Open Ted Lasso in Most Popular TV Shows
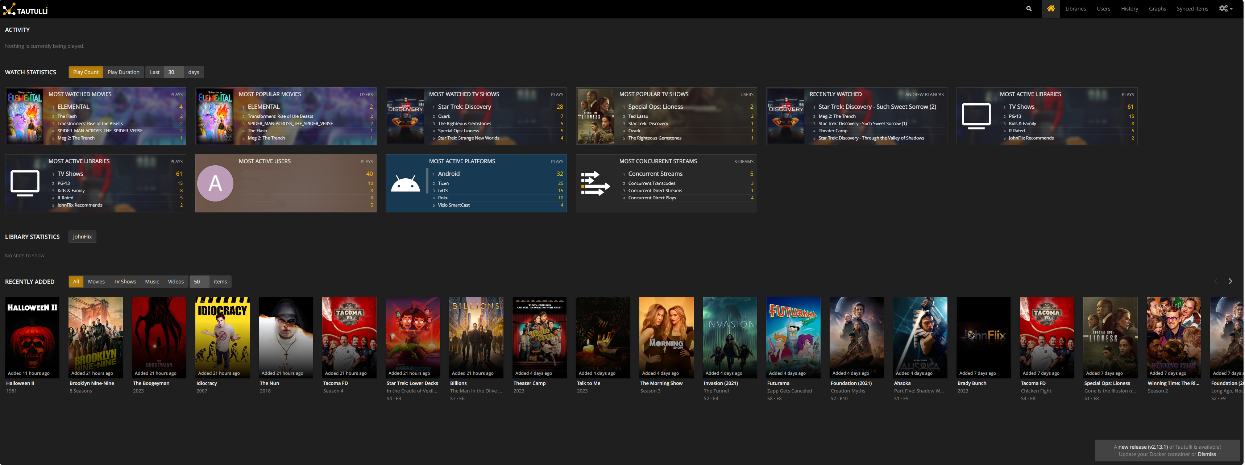 (638, 116)
